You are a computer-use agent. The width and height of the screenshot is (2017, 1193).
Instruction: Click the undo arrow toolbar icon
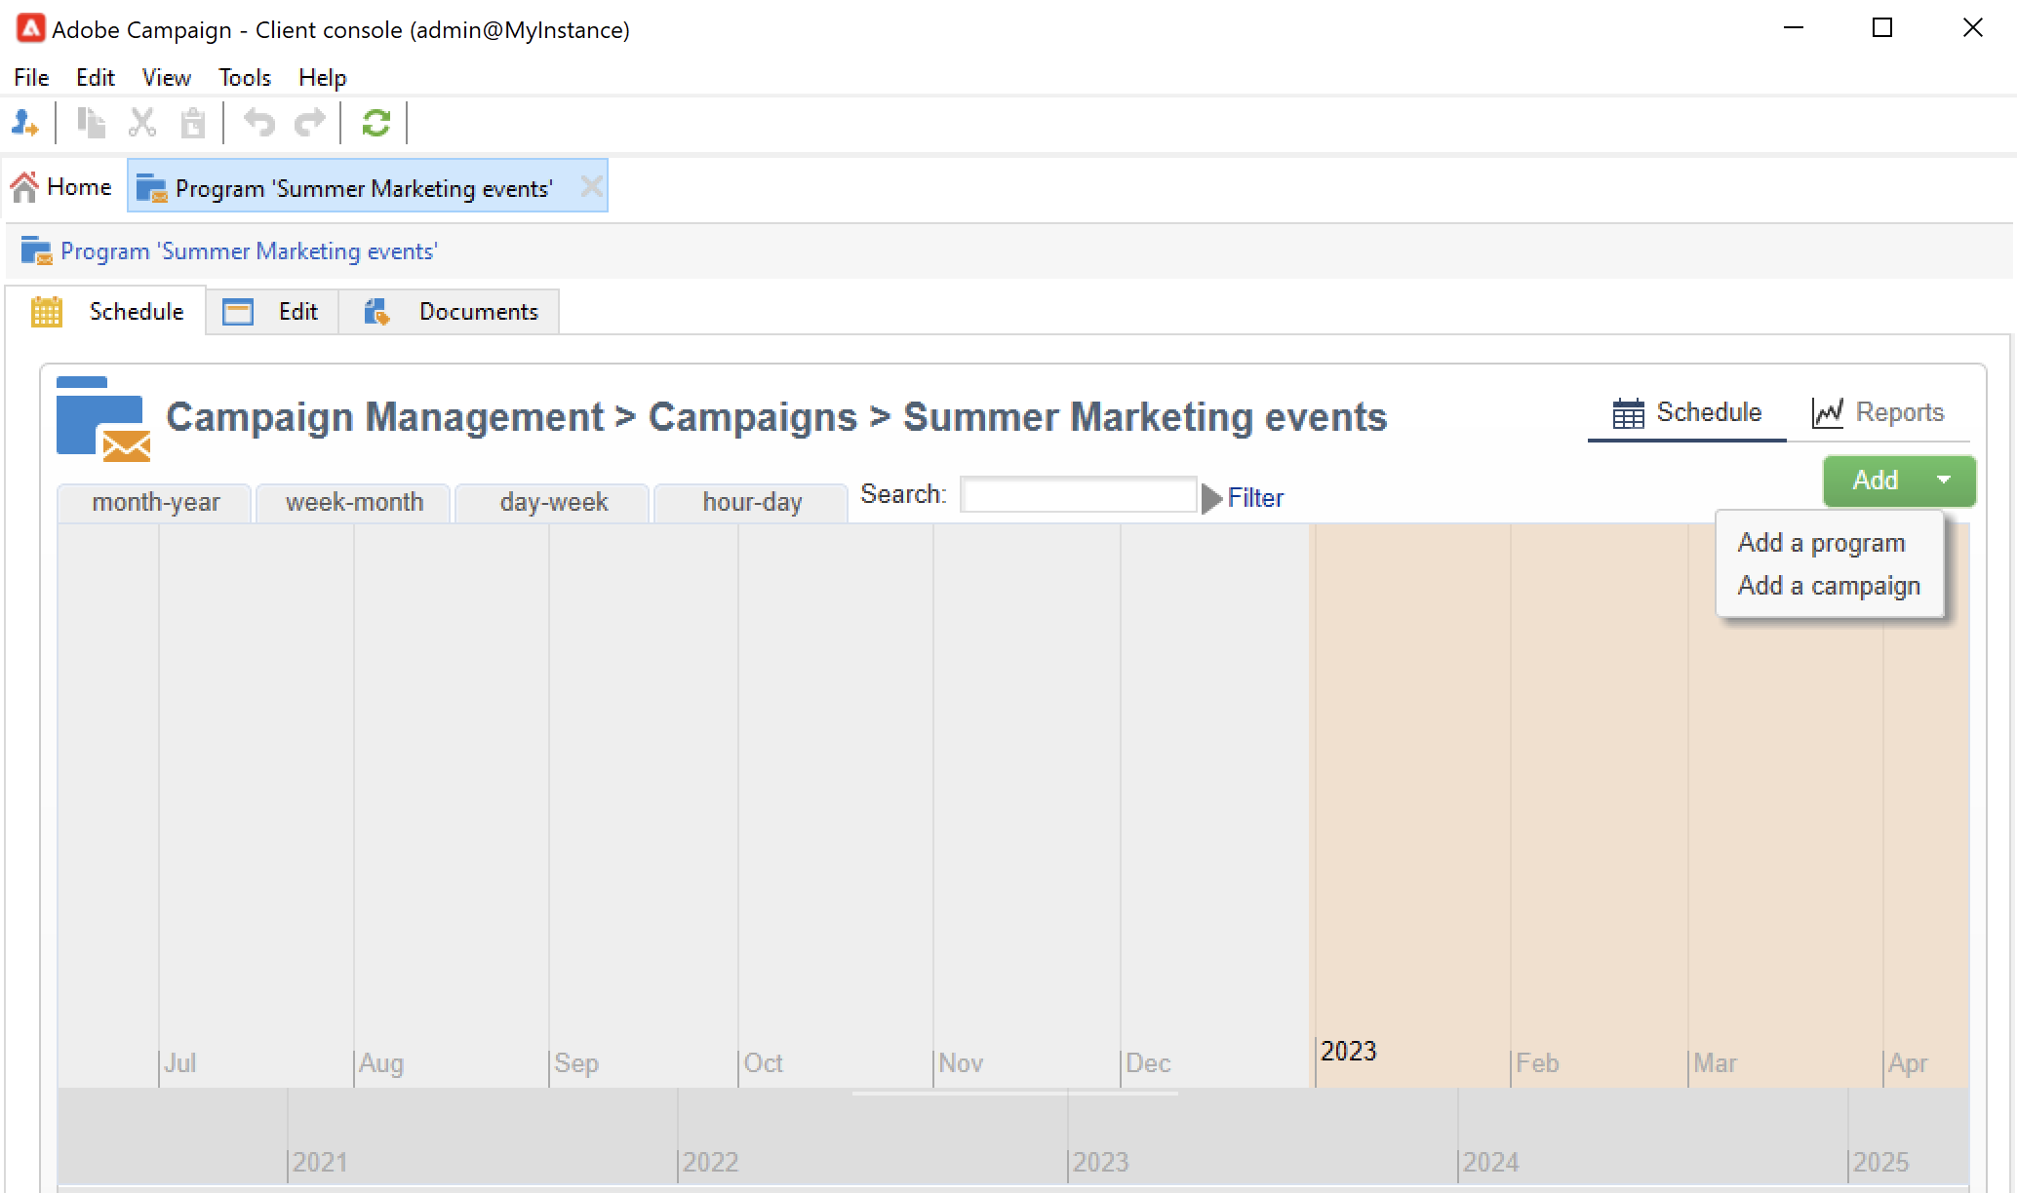click(258, 123)
